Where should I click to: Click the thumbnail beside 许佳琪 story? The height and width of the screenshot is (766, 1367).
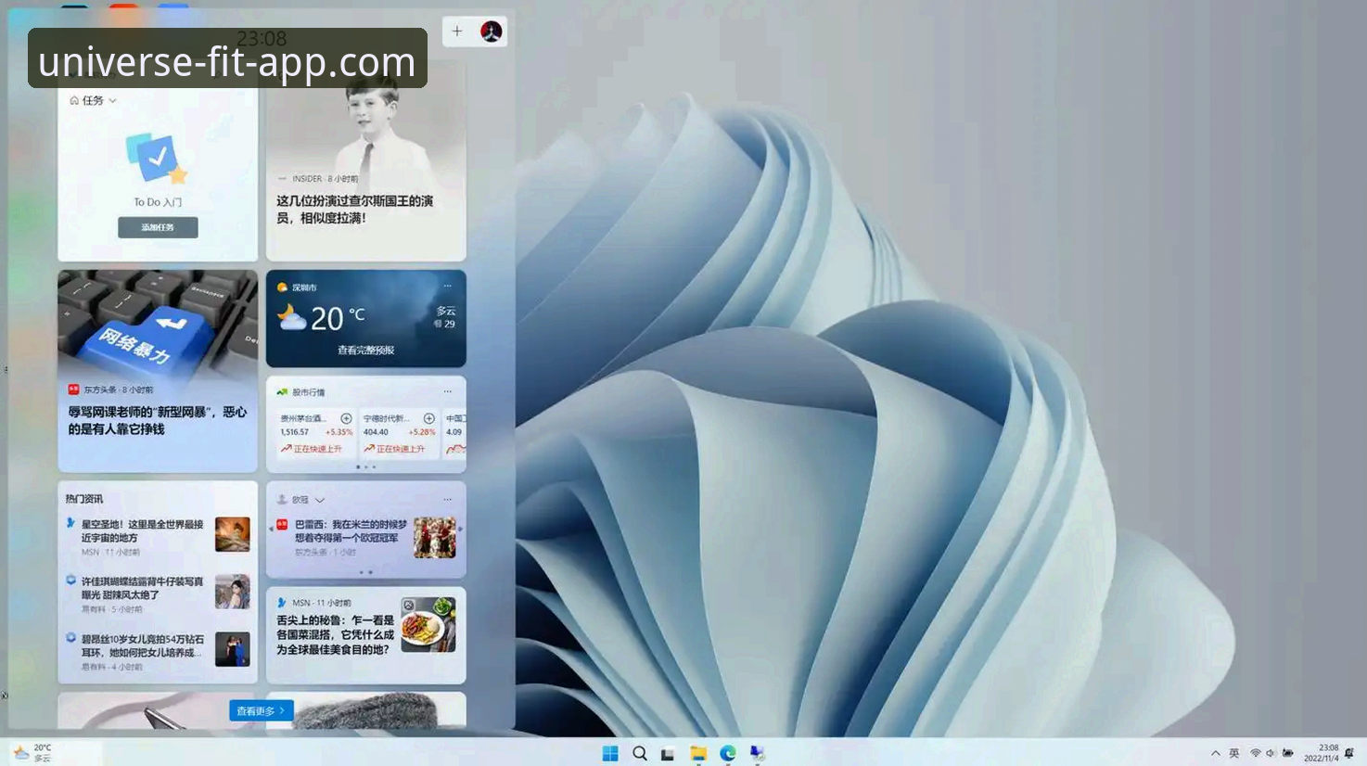click(x=233, y=592)
